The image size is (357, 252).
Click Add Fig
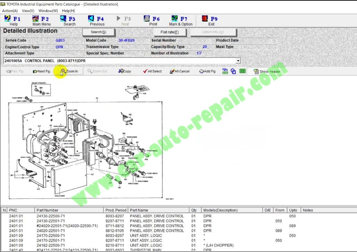pyautogui.click(x=207, y=71)
